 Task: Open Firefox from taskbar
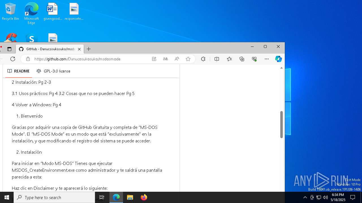(144, 197)
